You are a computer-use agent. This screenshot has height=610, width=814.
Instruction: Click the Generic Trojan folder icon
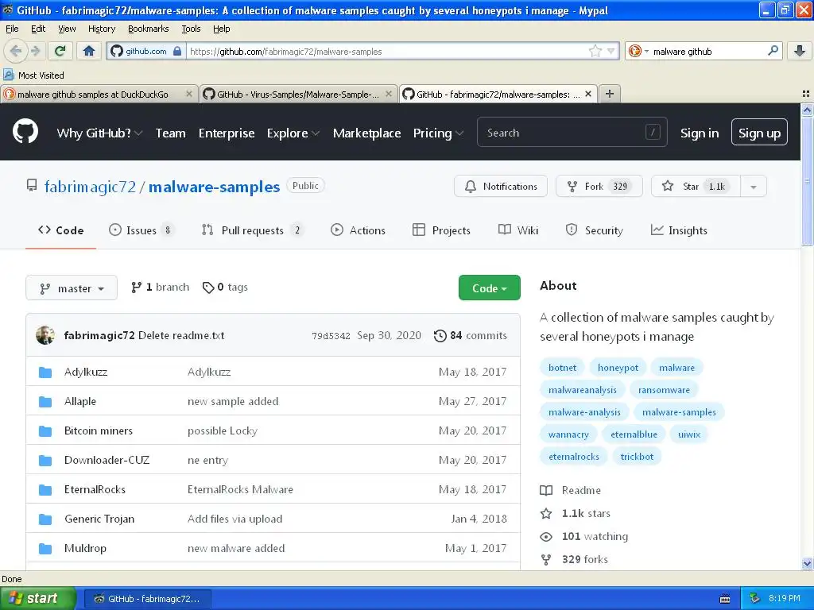(45, 519)
